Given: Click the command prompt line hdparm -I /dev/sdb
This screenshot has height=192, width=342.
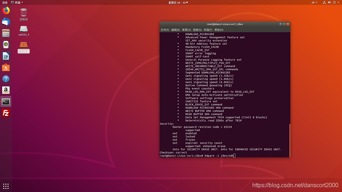Looking at the screenshot, I should click(x=198, y=156).
